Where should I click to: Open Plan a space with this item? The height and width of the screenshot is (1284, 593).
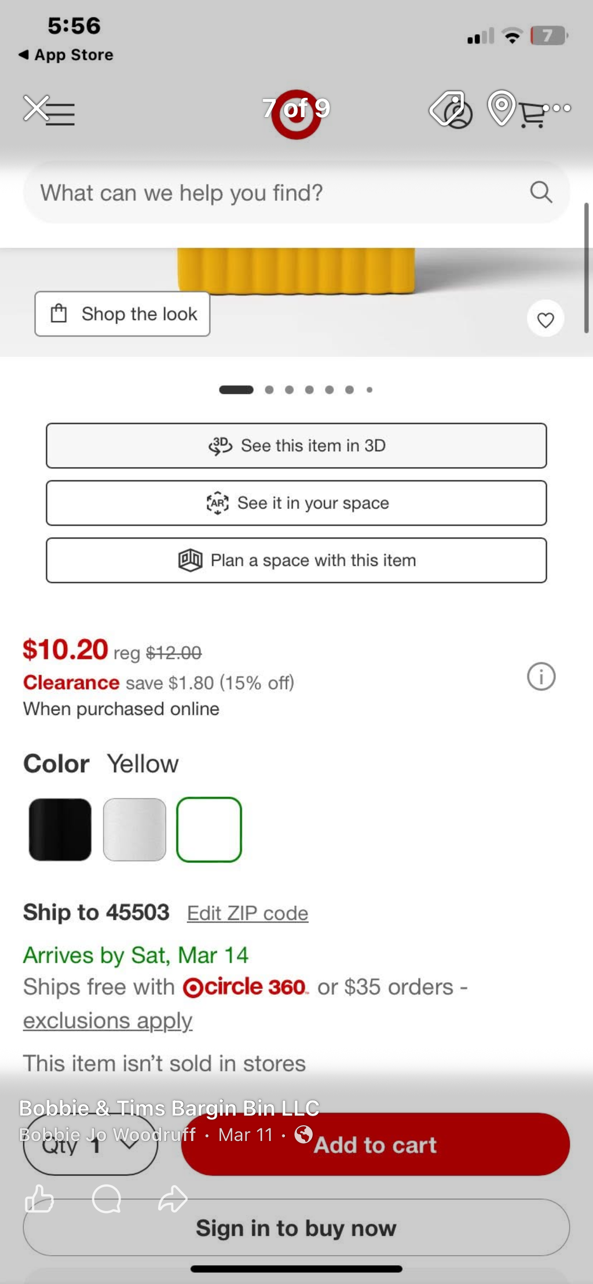[x=296, y=560]
